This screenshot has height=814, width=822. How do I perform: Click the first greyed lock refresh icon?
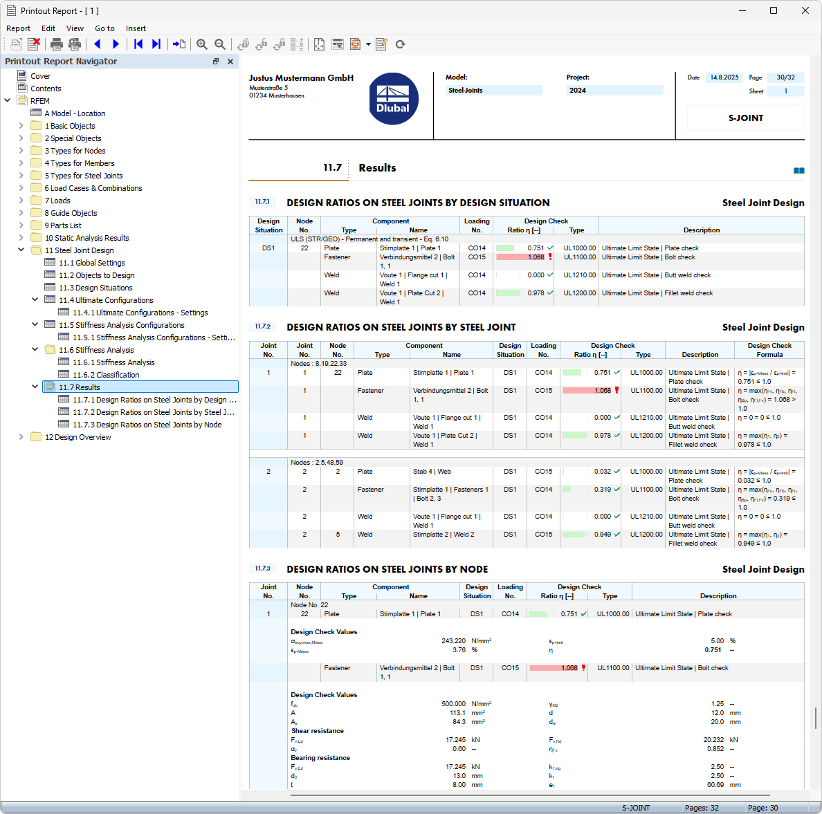coord(244,44)
